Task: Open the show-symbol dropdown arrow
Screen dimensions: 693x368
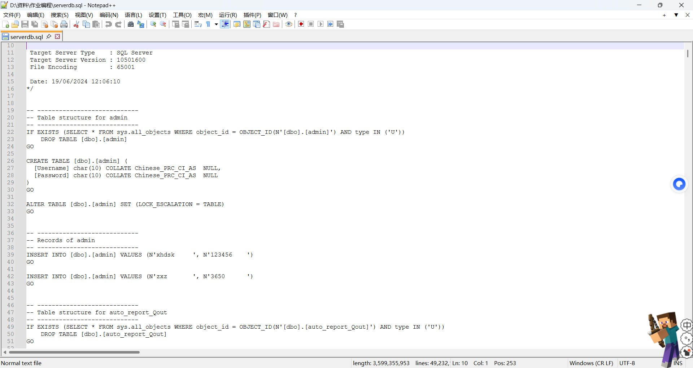Action: point(216,24)
